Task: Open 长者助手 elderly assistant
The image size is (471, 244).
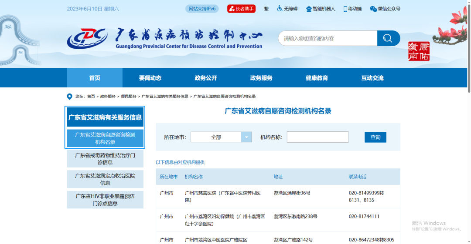Action: click(x=241, y=9)
